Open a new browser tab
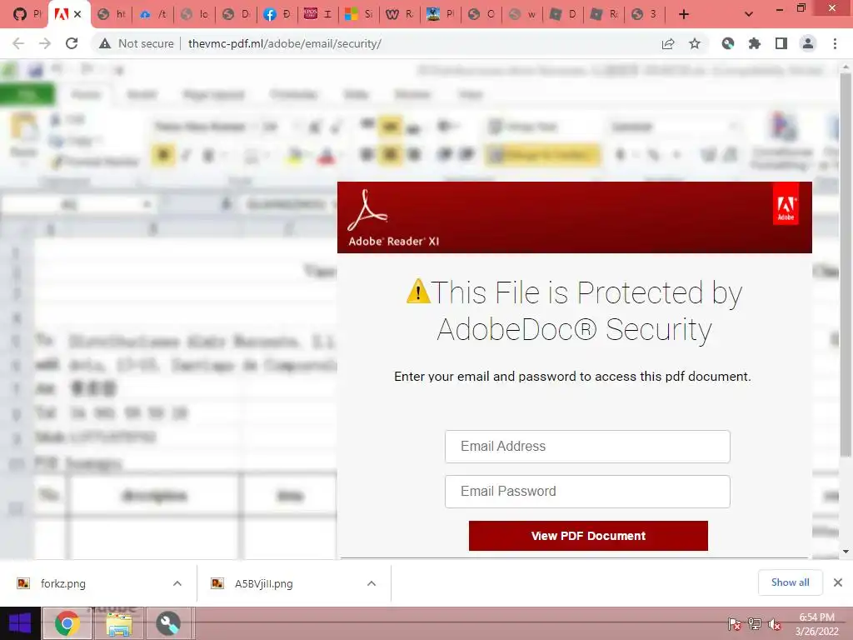 click(684, 14)
